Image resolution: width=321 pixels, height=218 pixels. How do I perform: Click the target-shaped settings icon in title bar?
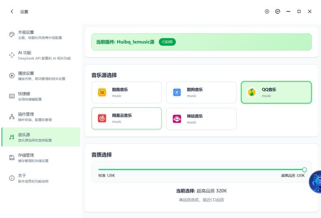pyautogui.click(x=267, y=12)
